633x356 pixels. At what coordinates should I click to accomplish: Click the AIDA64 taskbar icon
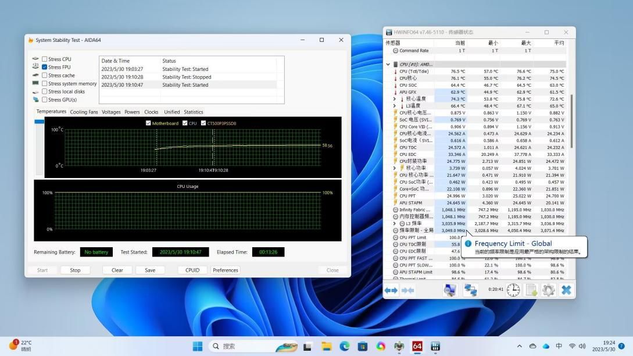[417, 346]
